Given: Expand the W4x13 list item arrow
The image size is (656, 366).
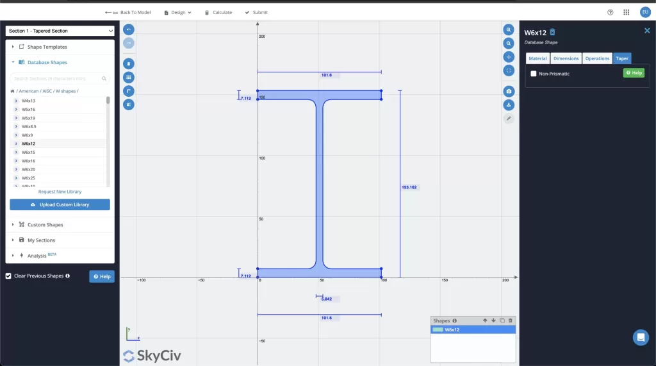Looking at the screenshot, I should pyautogui.click(x=16, y=101).
